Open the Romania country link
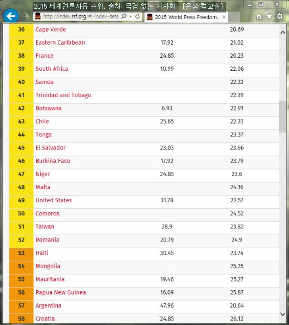Viewport: 289px width, 325px height. 47,239
